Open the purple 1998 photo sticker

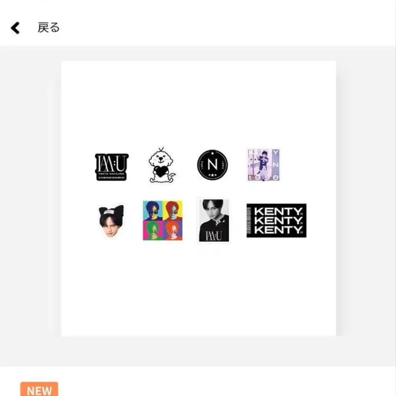[x=263, y=165]
